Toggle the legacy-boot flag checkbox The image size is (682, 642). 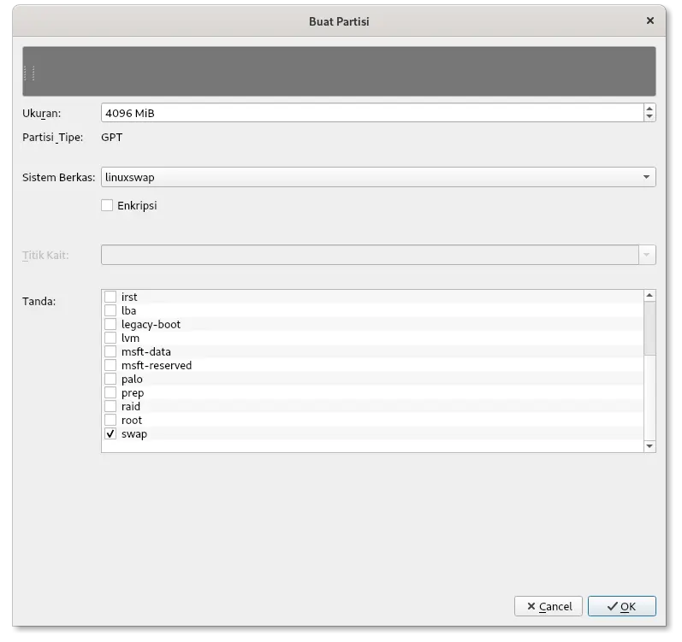pos(110,325)
